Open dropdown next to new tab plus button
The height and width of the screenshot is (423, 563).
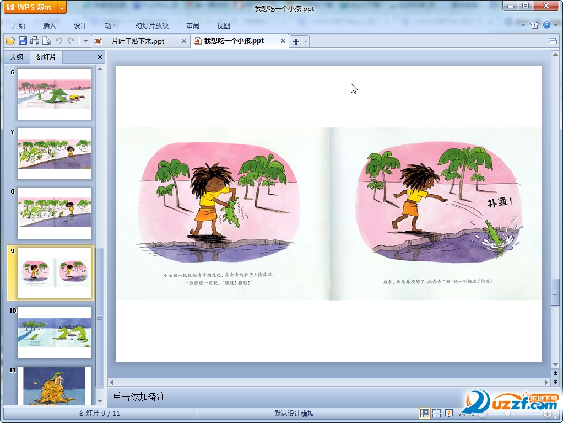pyautogui.click(x=306, y=41)
